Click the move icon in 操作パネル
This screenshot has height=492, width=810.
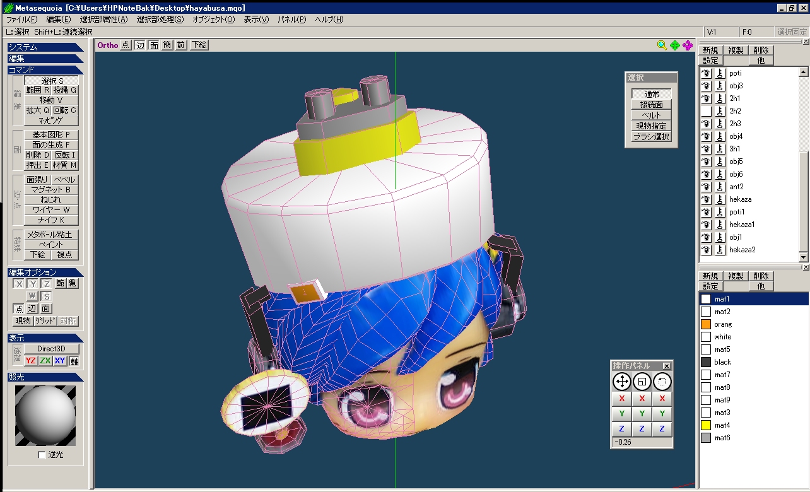tap(621, 381)
